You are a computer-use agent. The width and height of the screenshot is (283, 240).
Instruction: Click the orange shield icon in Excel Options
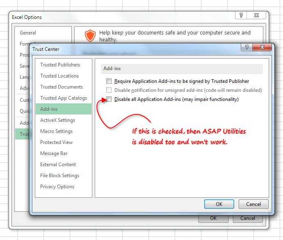[x=90, y=36]
